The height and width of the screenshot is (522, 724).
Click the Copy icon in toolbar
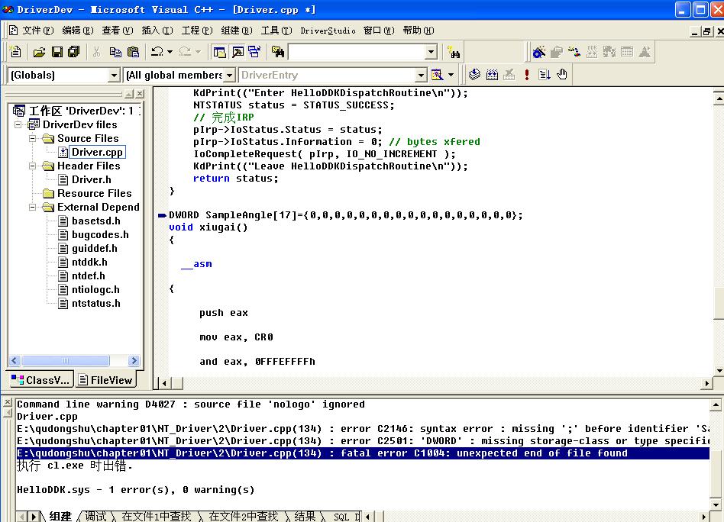pos(115,52)
